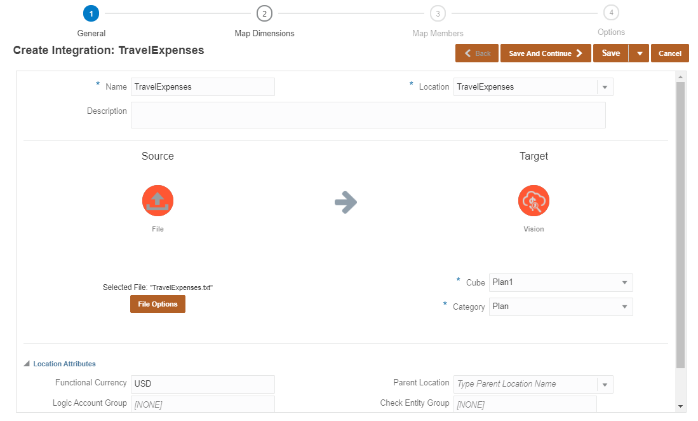
Task: Open the Save button's dropdown arrow
Action: click(x=639, y=53)
